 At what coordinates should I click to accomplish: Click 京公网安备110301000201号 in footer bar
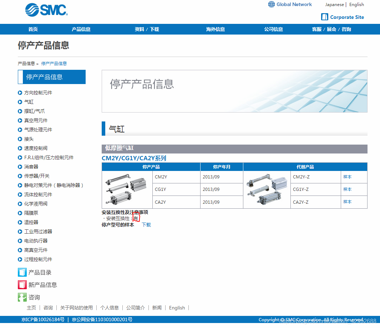coord(102,319)
